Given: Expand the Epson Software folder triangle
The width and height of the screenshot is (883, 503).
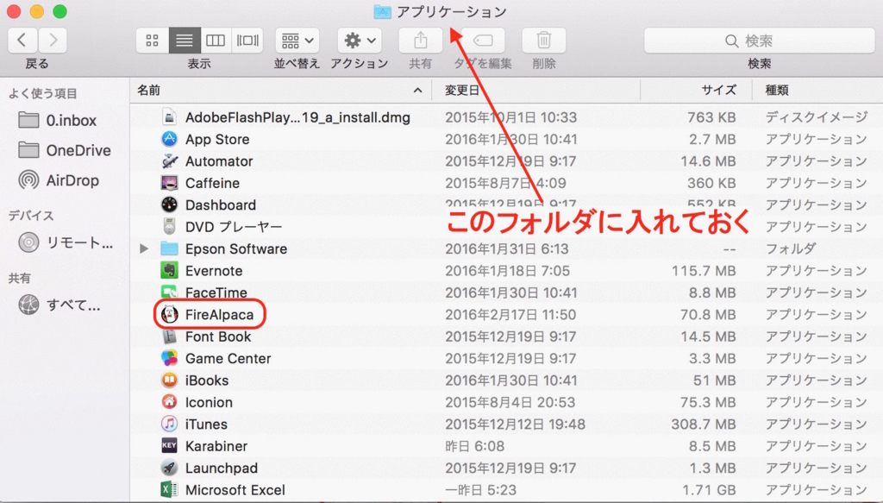Looking at the screenshot, I should coord(144,248).
